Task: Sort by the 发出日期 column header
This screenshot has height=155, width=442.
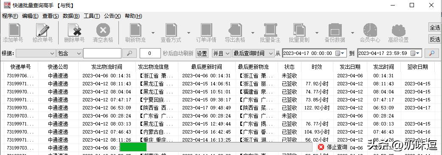Action: coord(350,67)
